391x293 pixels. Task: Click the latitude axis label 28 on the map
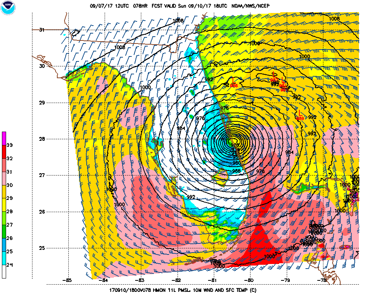(42, 139)
